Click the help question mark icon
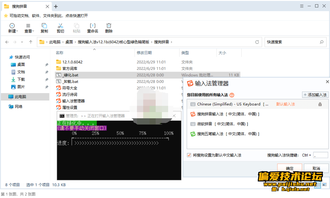Image resolution: width=330 pixels, height=198 pixels. (232, 95)
